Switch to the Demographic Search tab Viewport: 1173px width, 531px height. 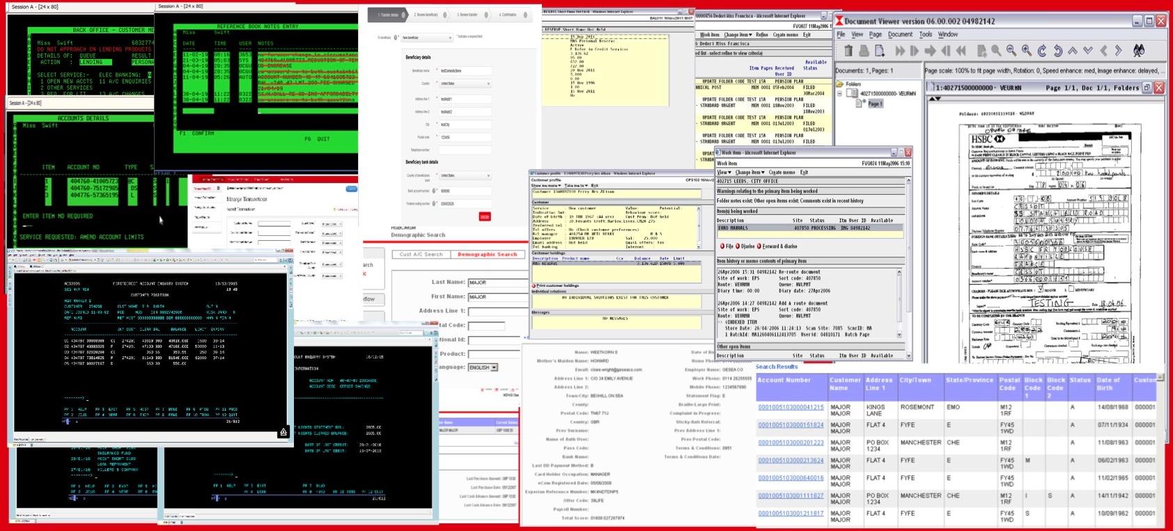pos(487,254)
